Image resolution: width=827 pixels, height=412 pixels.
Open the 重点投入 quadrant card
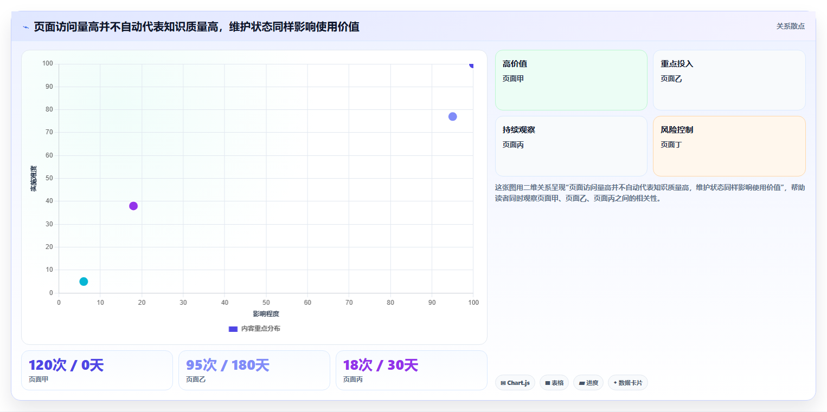click(x=729, y=80)
